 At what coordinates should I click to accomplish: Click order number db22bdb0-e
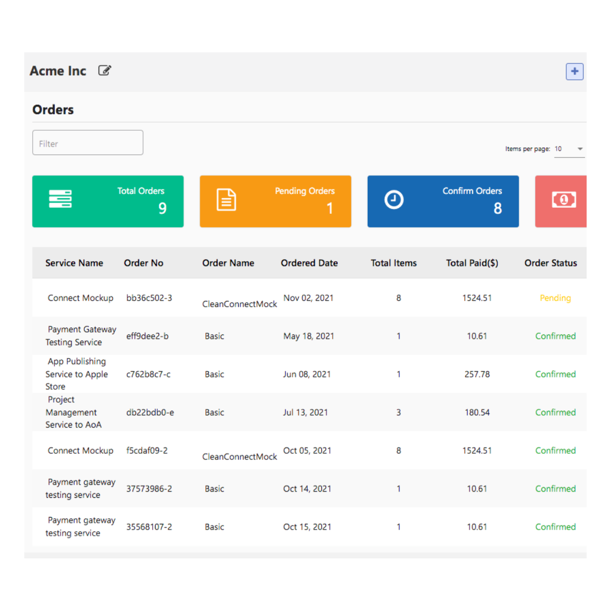point(150,412)
